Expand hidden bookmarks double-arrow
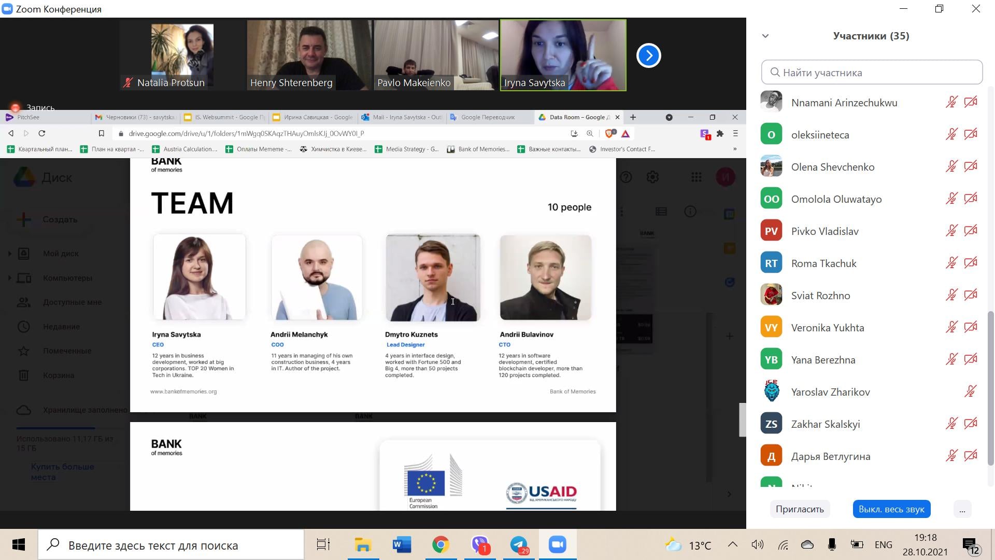This screenshot has height=560, width=995. [734, 149]
